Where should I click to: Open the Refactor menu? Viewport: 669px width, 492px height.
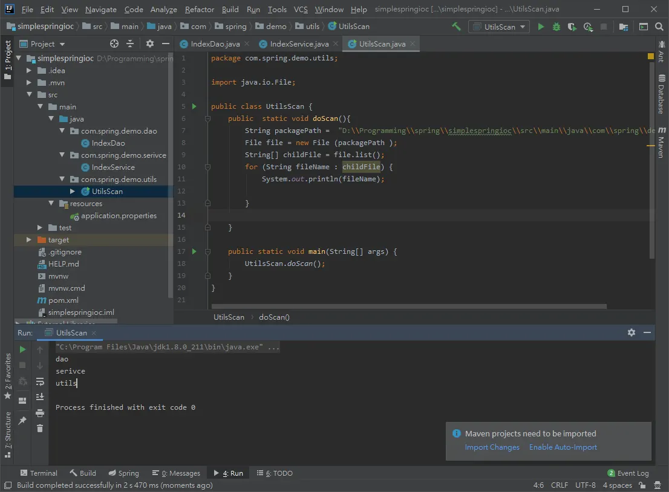[199, 9]
